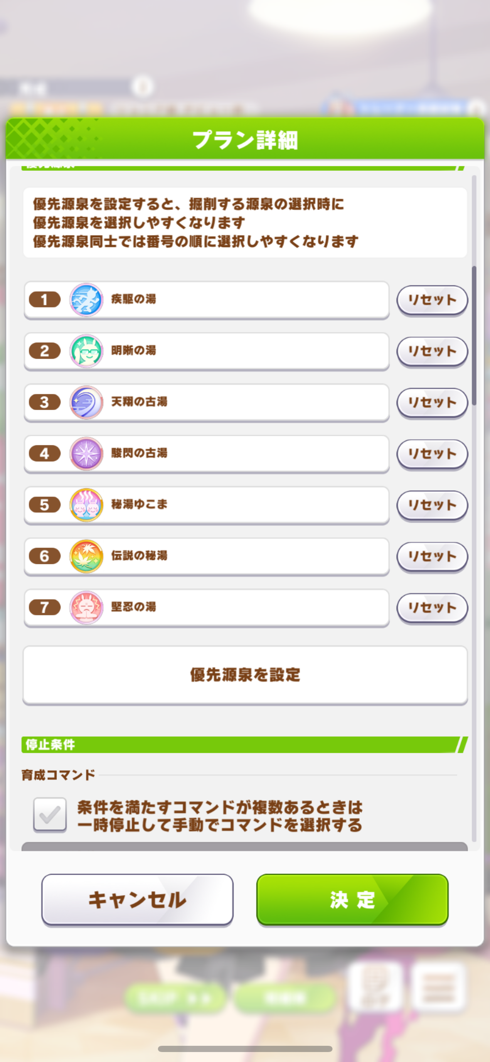The width and height of the screenshot is (490, 1062).
Task: Reset priority slot 2 明晰の湯
Action: coord(432,351)
